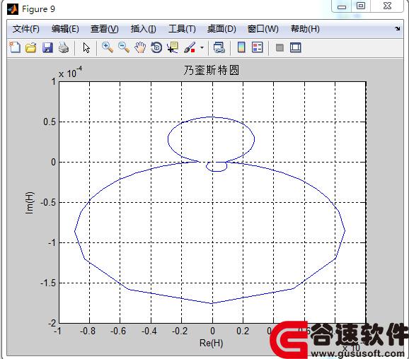Choose the Data Cursor tool
The image size is (409, 359).
pos(173,47)
